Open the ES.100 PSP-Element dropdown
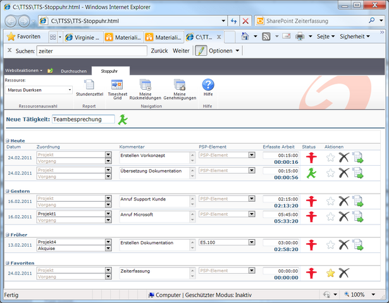Viewport: 389px width, 303px height. (x=252, y=242)
